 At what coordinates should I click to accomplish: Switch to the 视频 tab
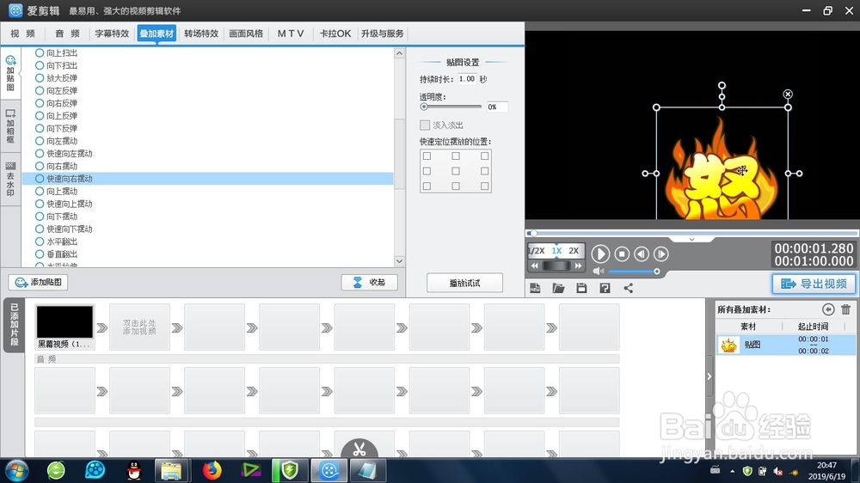[x=23, y=34]
